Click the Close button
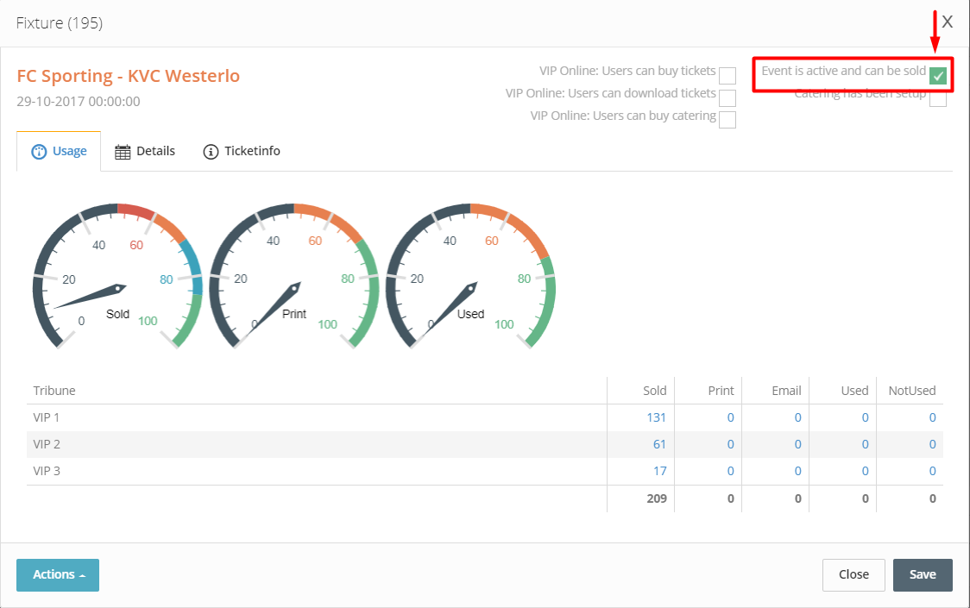This screenshot has width=970, height=608. click(x=853, y=574)
